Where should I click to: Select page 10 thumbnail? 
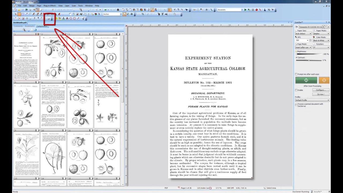[x=53, y=153]
